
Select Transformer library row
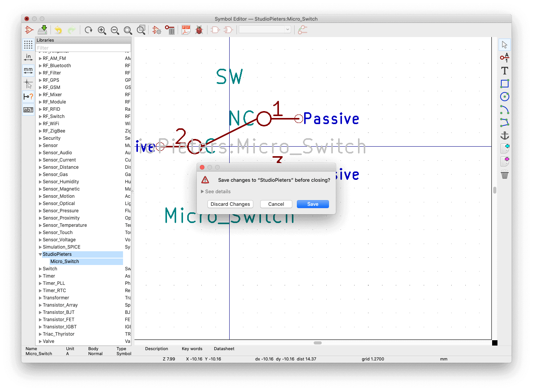[x=83, y=298]
